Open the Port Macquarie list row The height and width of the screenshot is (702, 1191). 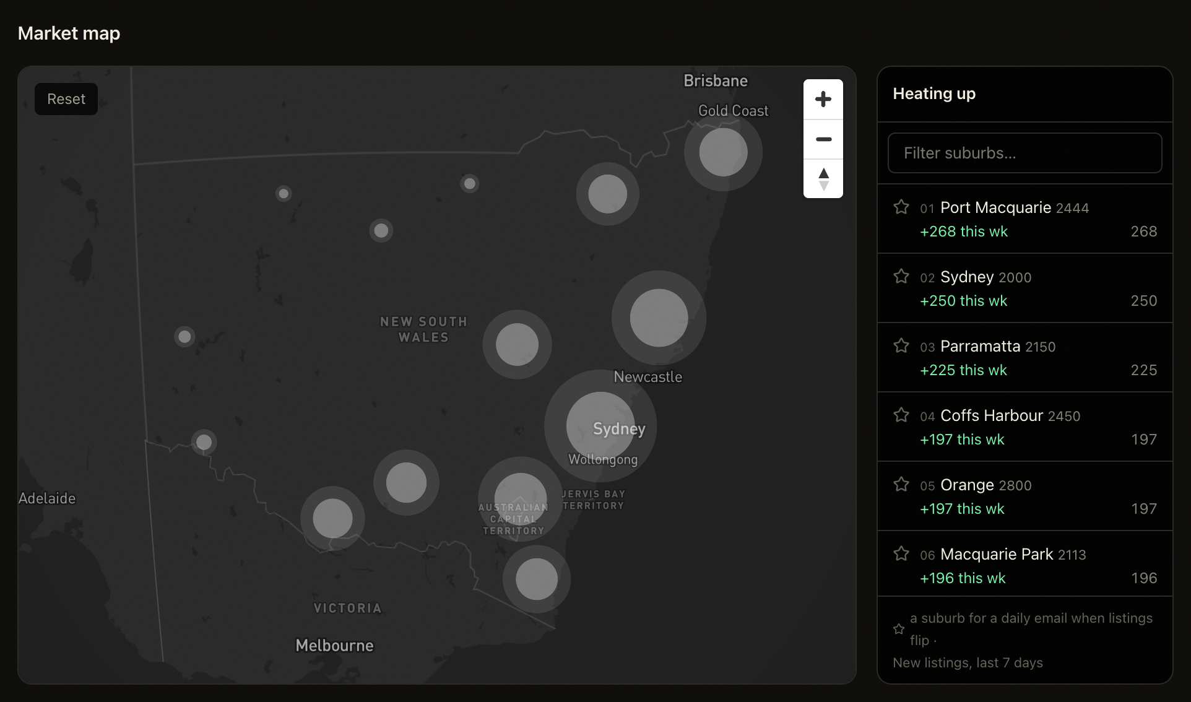click(x=1024, y=219)
